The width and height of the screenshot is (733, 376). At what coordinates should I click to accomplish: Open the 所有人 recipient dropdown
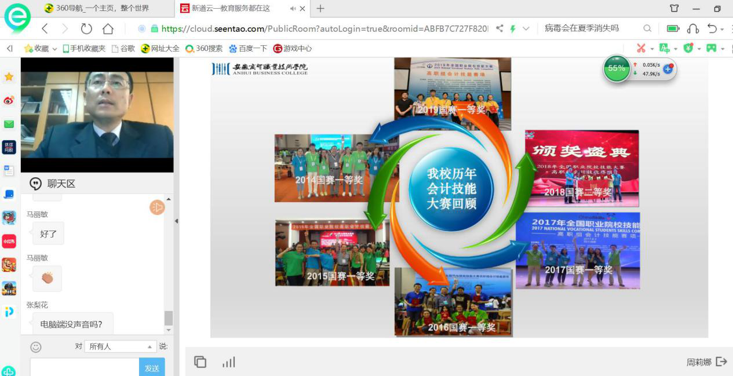[x=121, y=346]
